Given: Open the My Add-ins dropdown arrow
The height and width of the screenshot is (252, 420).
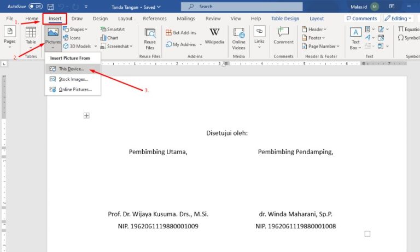Looking at the screenshot, I should point(201,44).
